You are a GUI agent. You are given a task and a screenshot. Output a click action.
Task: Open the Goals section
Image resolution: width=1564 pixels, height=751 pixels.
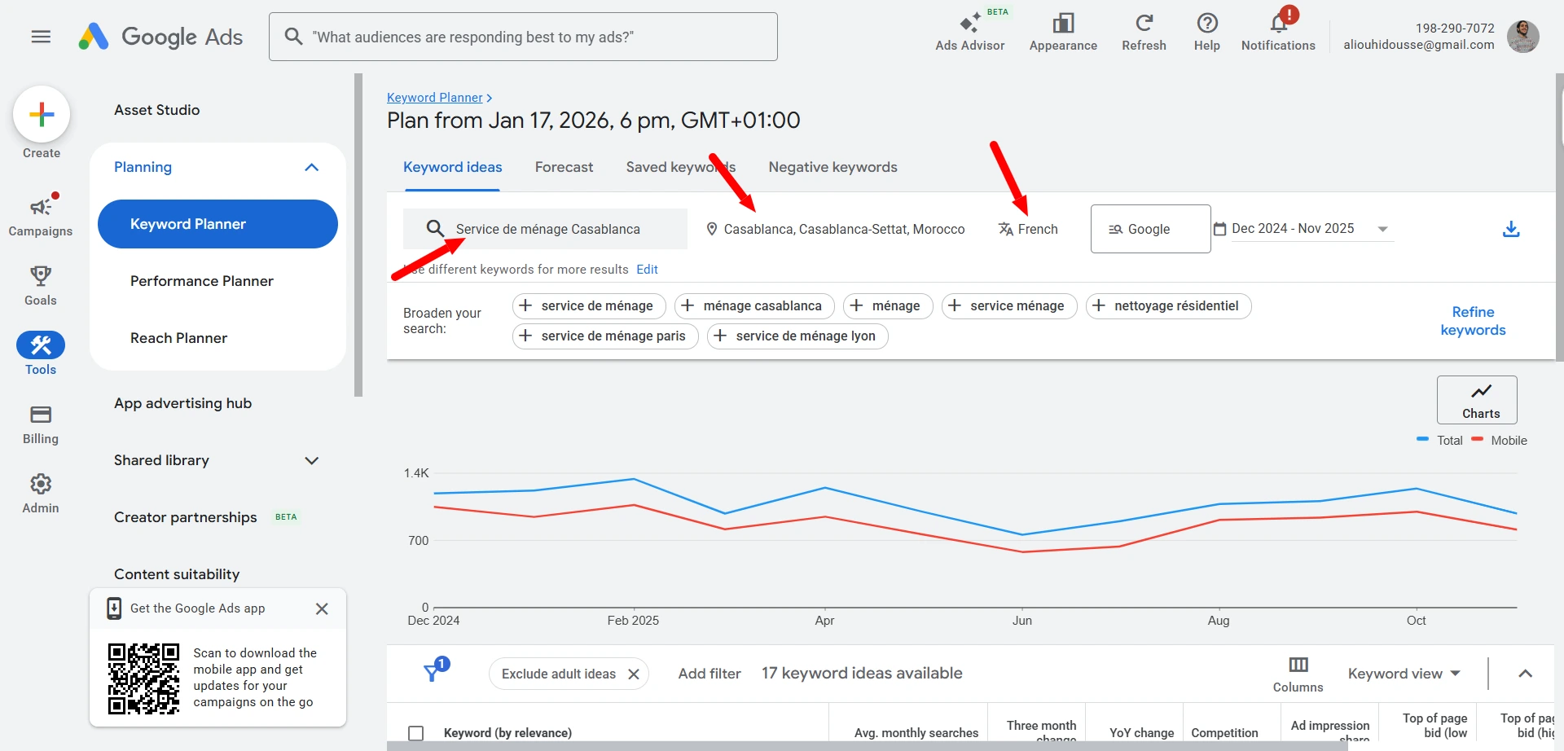click(41, 281)
